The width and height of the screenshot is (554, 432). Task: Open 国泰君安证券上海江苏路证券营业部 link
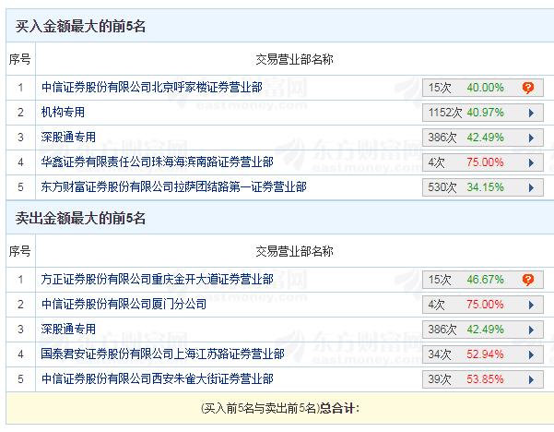point(162,354)
